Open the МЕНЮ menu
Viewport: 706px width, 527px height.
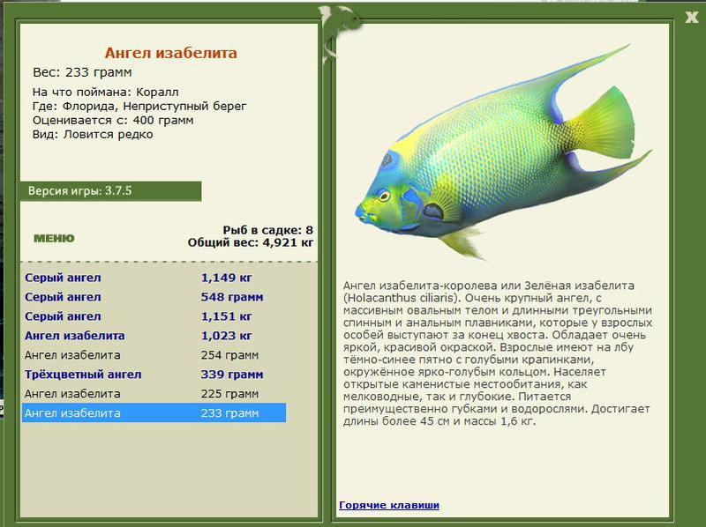[x=54, y=238]
